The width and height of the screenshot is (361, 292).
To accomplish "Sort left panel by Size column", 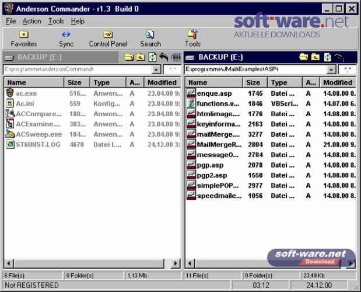I will coord(76,82).
